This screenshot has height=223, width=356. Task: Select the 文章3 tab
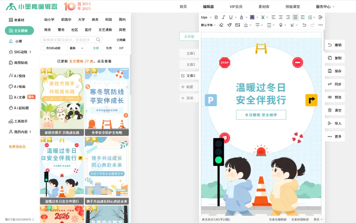pyautogui.click(x=189, y=75)
